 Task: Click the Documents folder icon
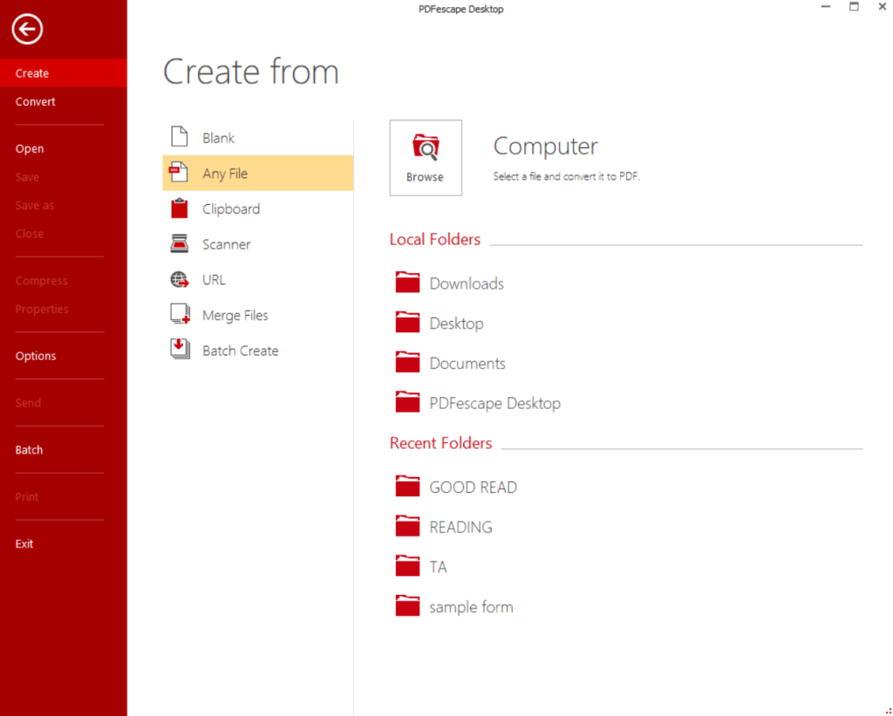point(408,362)
